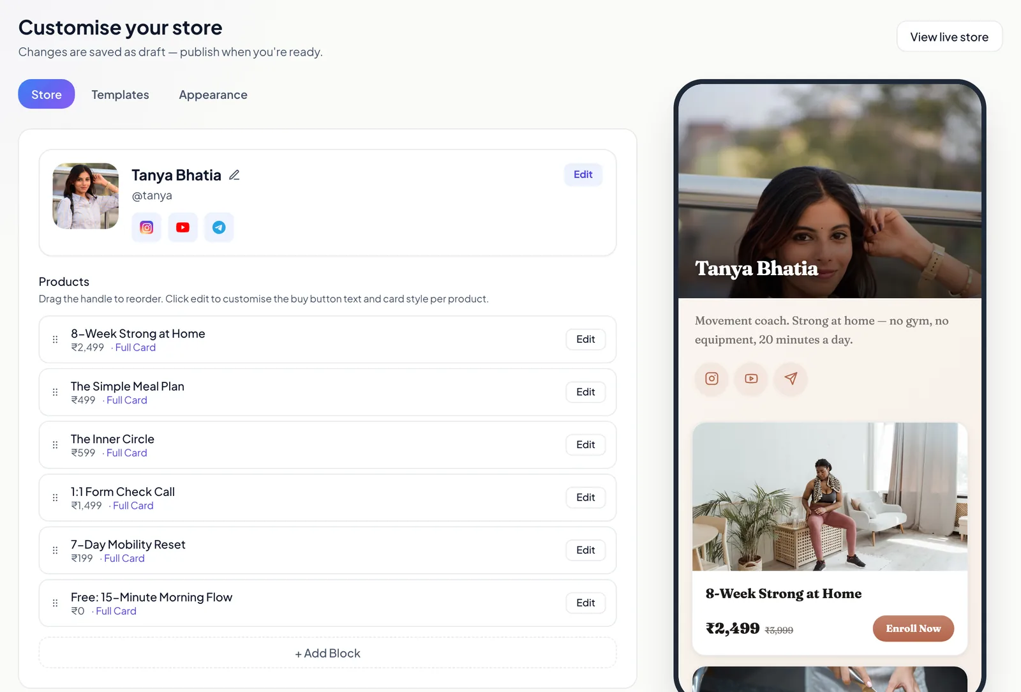Click the 8-Week Strong at Home title in preview card
The image size is (1021, 692).
pos(784,594)
